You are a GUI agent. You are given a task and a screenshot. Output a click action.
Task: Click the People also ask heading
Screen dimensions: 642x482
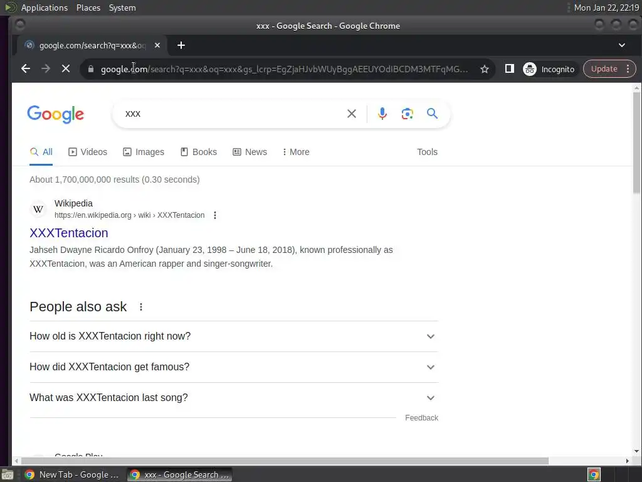click(x=78, y=307)
